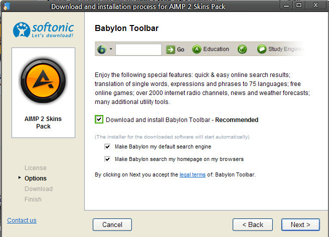Proceed with the Next button
This screenshot has height=237, width=329.
(300, 224)
